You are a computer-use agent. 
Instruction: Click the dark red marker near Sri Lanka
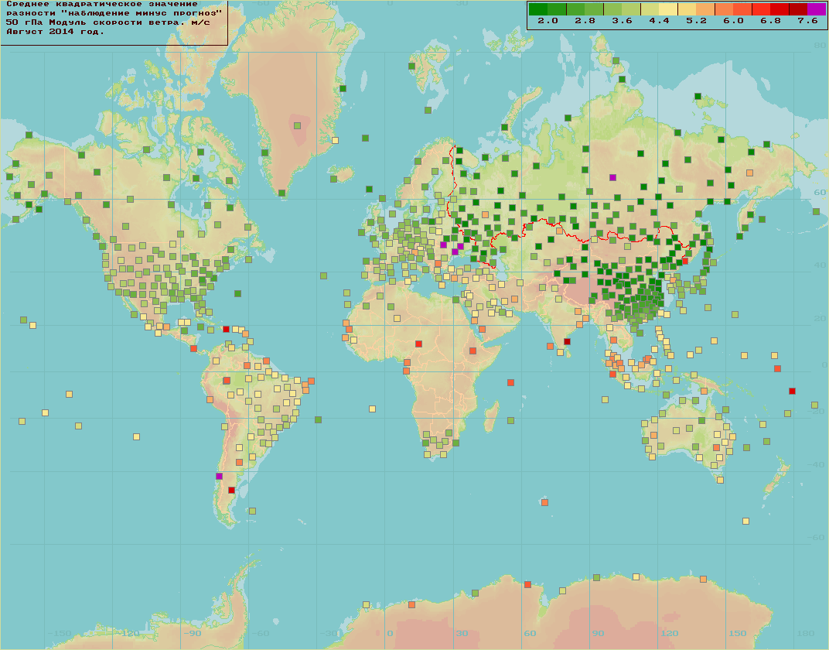tap(568, 342)
